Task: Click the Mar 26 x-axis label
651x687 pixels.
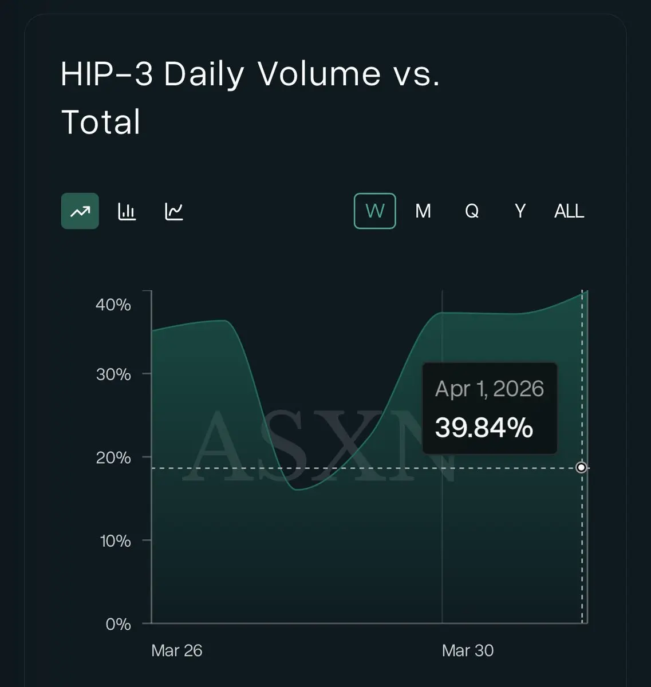Action: click(x=176, y=650)
